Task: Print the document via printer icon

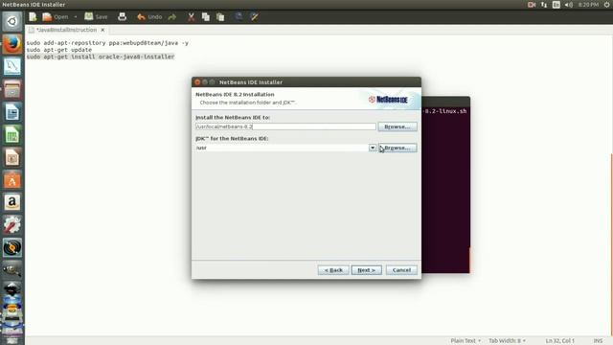Action: [x=122, y=17]
